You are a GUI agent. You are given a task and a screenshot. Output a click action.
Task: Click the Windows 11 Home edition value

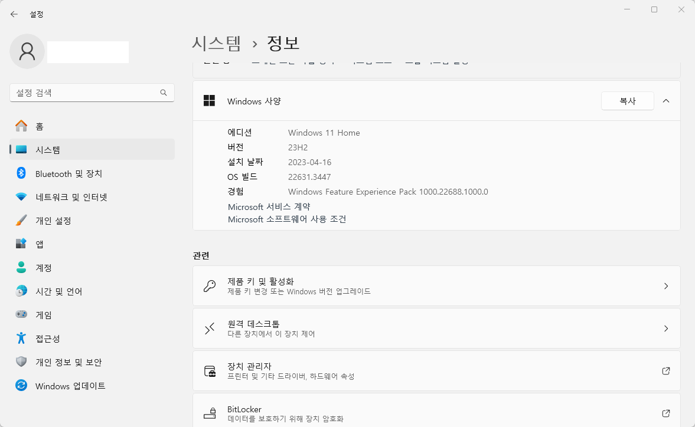(x=324, y=133)
